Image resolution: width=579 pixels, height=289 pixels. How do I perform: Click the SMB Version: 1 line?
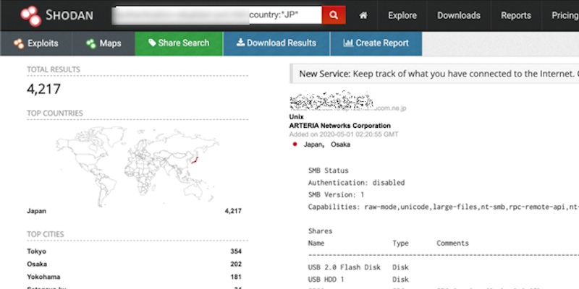coord(337,195)
